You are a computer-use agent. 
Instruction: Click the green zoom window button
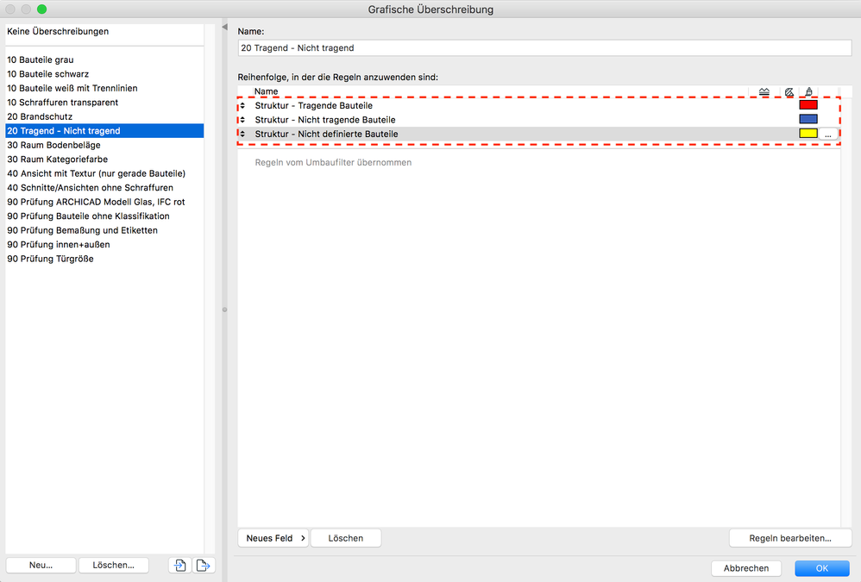pyautogui.click(x=41, y=9)
